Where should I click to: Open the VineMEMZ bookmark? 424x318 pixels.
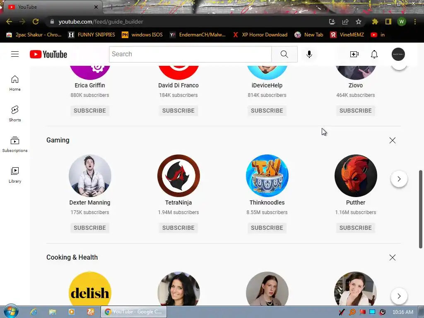point(347,35)
